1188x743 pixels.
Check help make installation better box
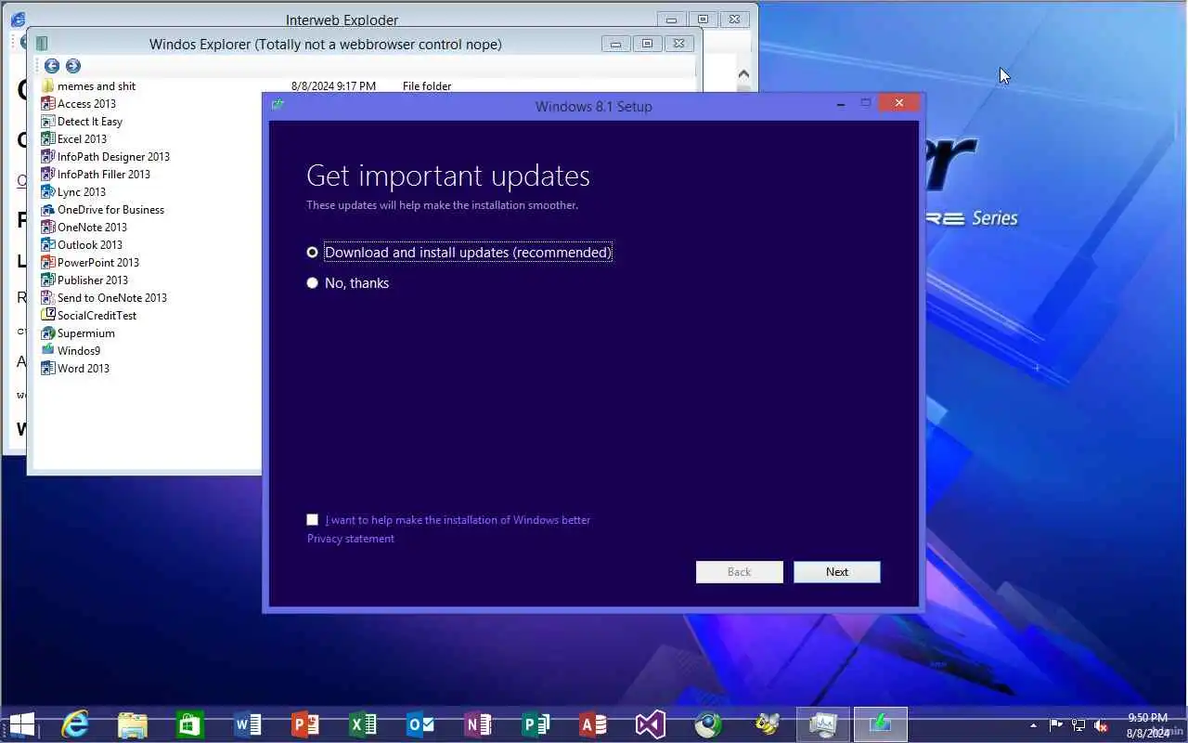coord(312,520)
